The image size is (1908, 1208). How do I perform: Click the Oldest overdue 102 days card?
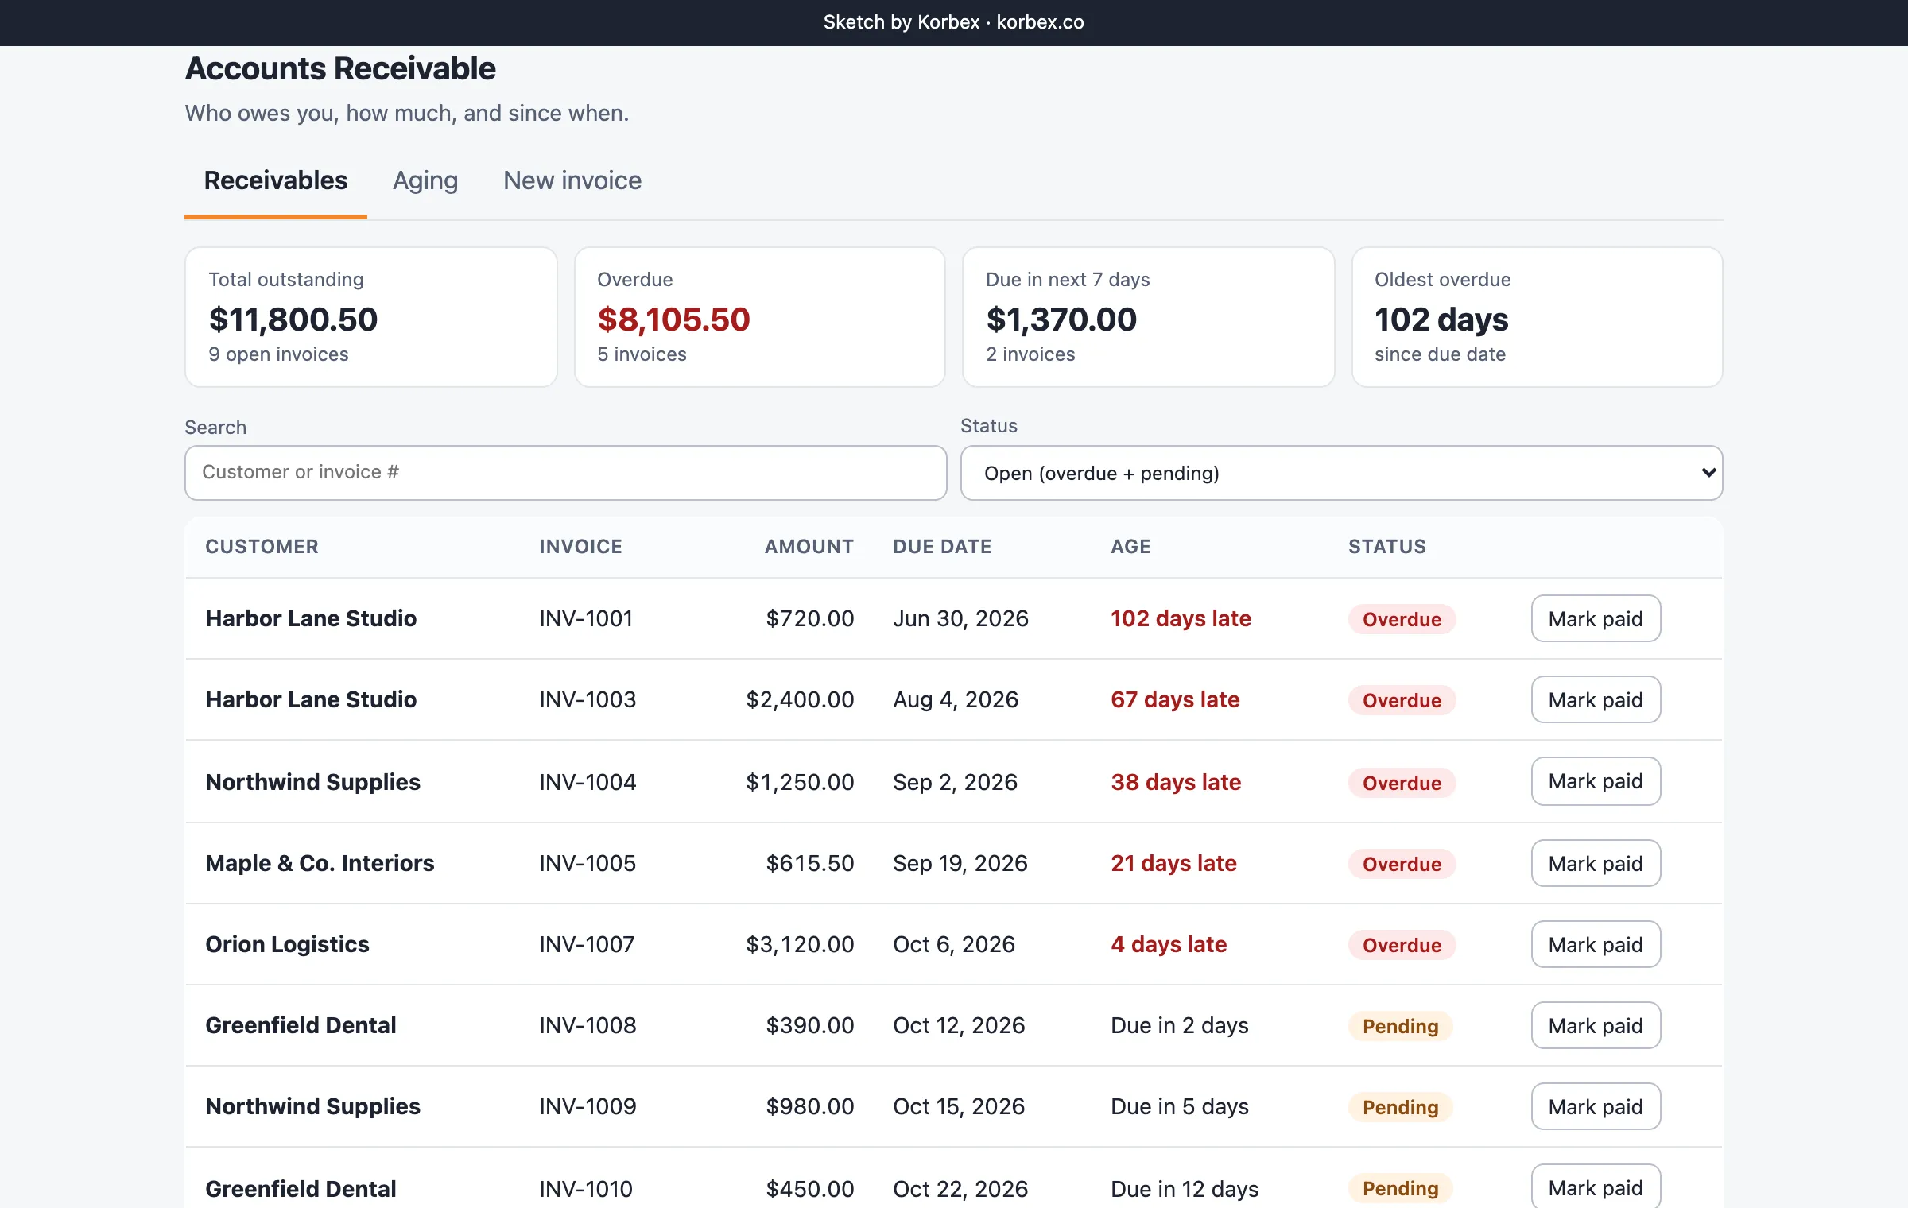[x=1537, y=317]
